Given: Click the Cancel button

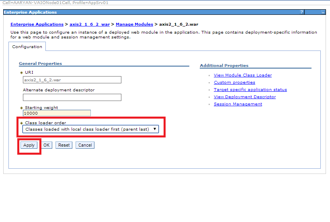Looking at the screenshot, I should 85,145.
